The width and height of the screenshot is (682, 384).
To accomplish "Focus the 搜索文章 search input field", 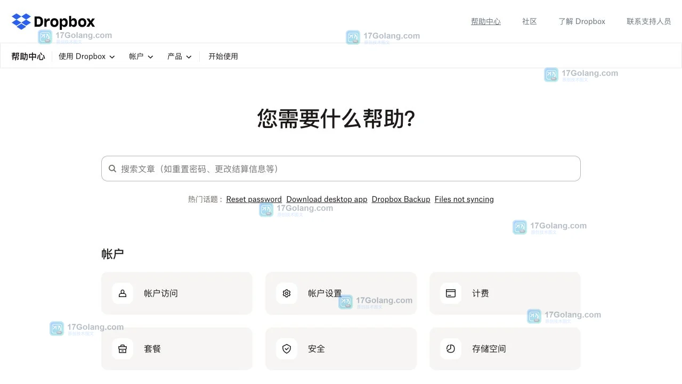I will 341,169.
